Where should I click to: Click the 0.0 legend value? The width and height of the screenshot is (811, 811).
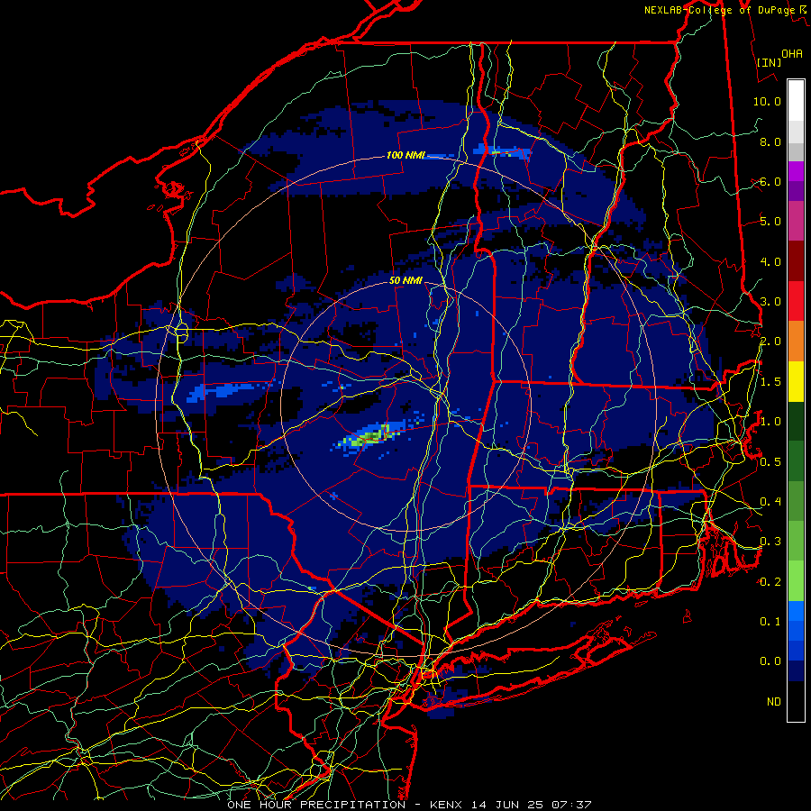(x=770, y=661)
